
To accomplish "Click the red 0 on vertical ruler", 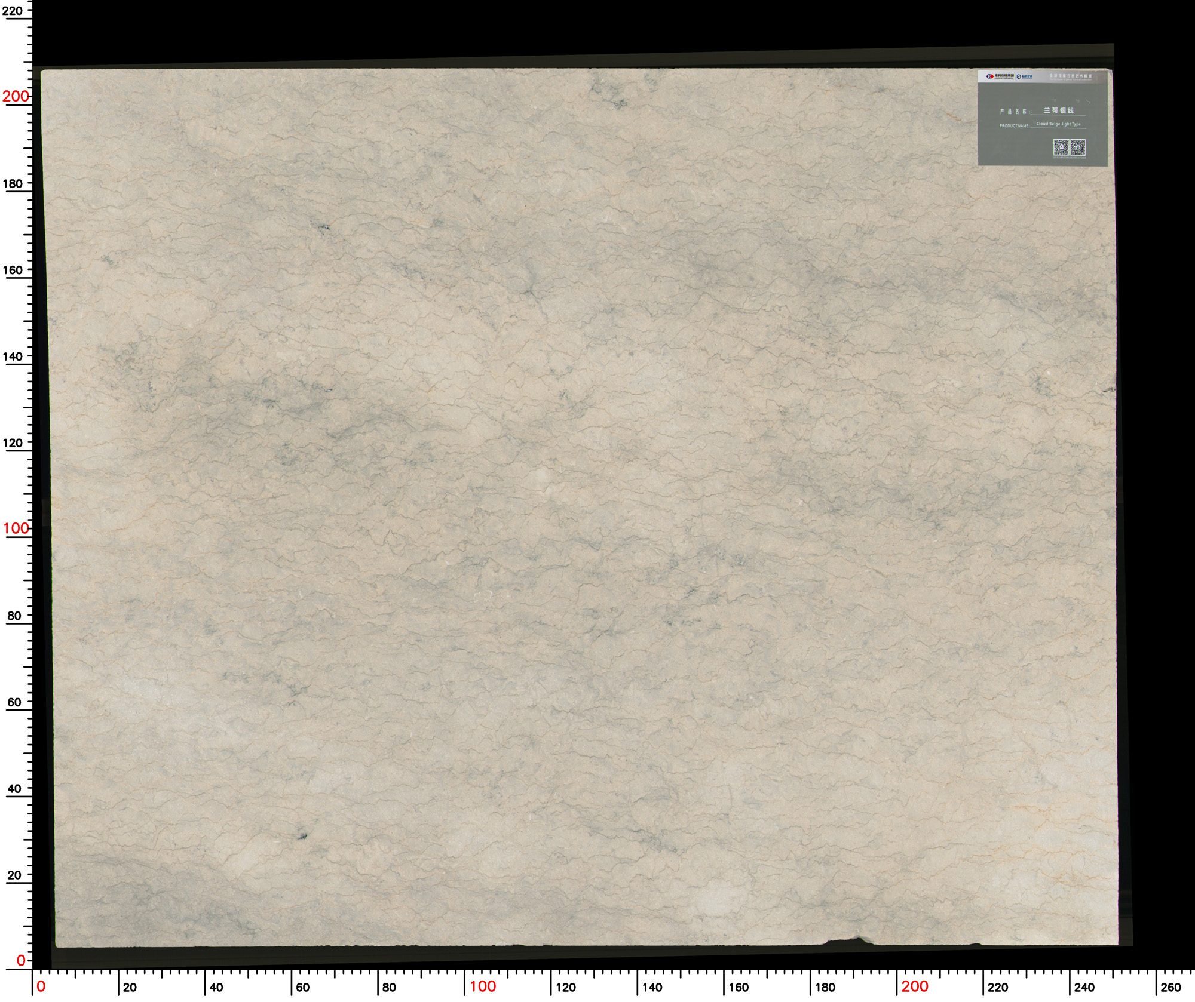I will (21, 961).
